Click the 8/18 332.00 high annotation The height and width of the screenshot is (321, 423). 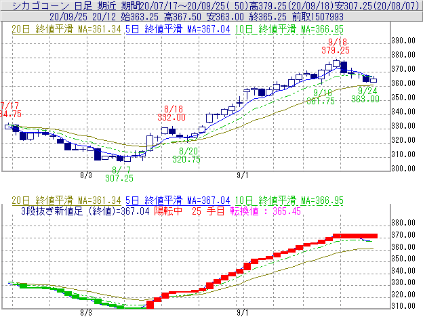pos(172,113)
